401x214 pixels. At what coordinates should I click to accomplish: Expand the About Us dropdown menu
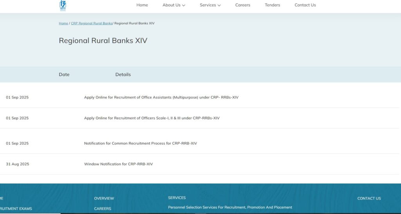pyautogui.click(x=173, y=5)
